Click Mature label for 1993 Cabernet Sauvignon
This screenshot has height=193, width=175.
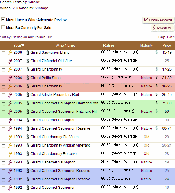[x=146, y=162]
